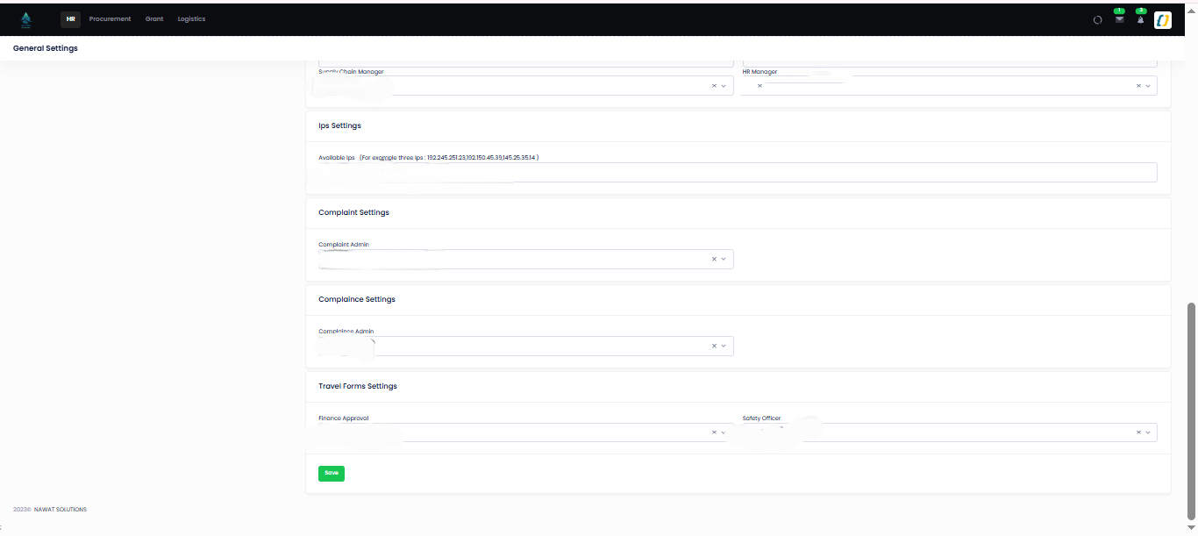
Task: Click the Available Ips input field
Action: [738, 173]
